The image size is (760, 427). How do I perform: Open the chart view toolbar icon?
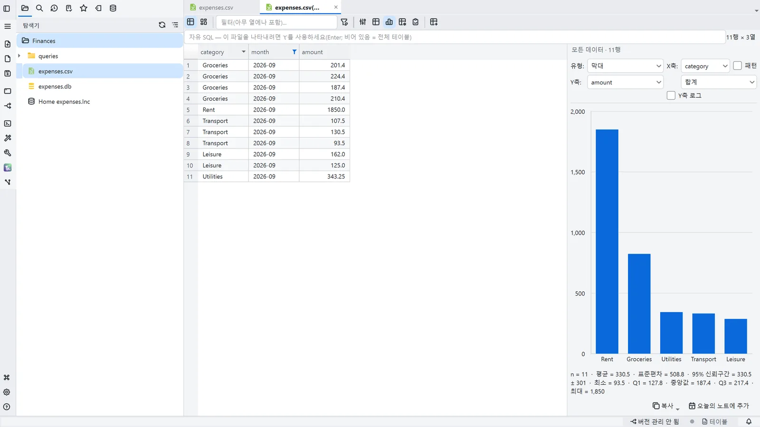pyautogui.click(x=389, y=22)
